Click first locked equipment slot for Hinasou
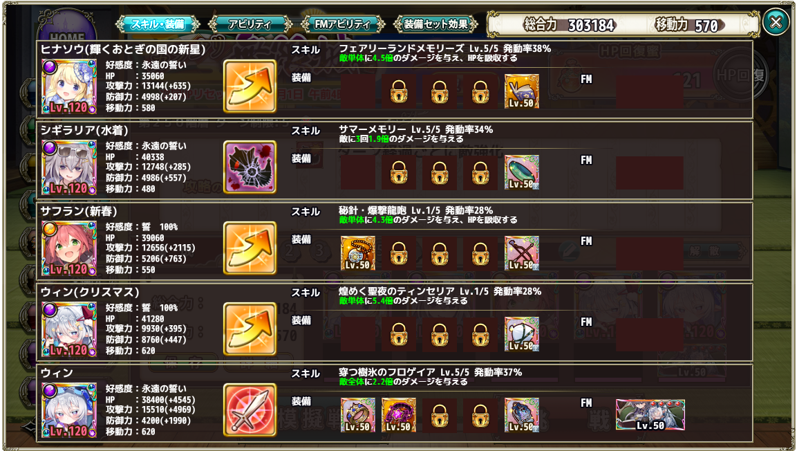 pos(398,91)
